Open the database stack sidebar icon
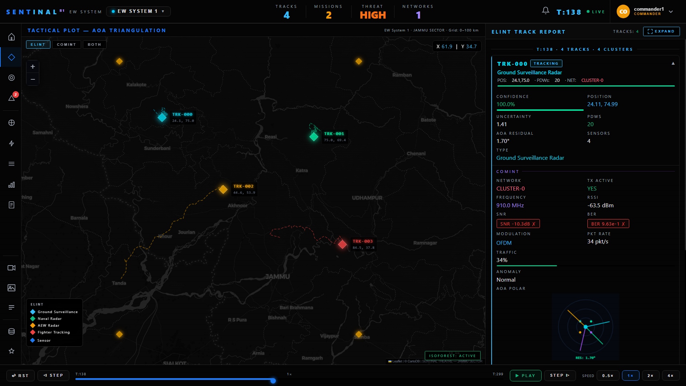The height and width of the screenshot is (386, 686). pyautogui.click(x=11, y=331)
